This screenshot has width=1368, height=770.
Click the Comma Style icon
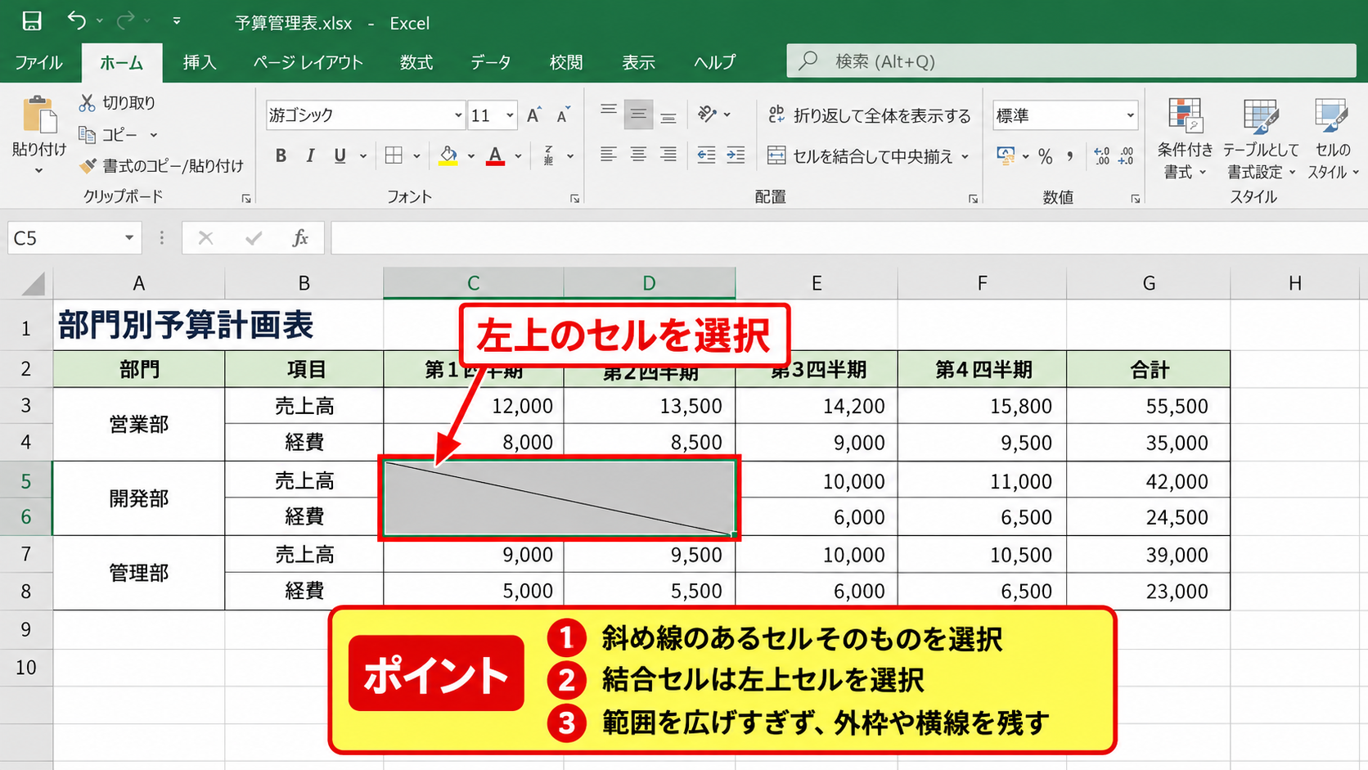(x=1070, y=156)
